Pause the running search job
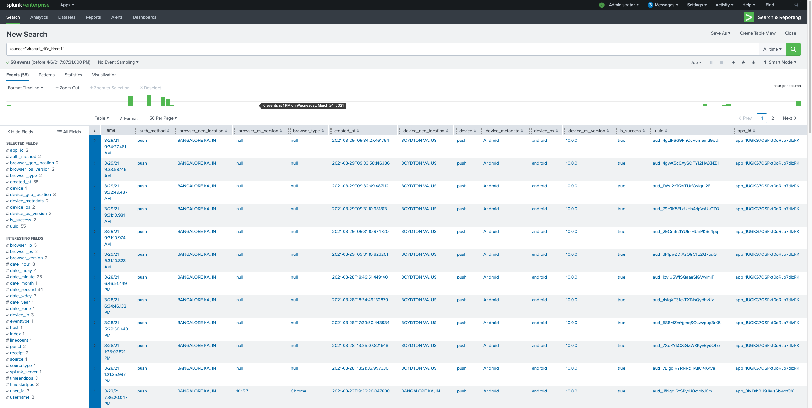812x408 pixels. click(x=711, y=62)
